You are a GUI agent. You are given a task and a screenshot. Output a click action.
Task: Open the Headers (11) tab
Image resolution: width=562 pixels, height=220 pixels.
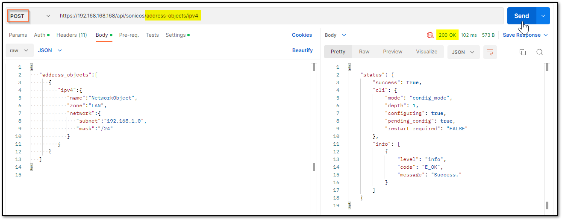click(72, 35)
